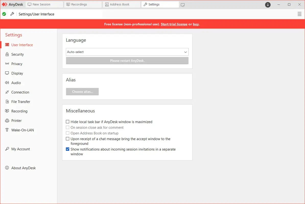This screenshot has height=204, width=305.
Task: Select the Privacy settings section
Action: (x=17, y=64)
